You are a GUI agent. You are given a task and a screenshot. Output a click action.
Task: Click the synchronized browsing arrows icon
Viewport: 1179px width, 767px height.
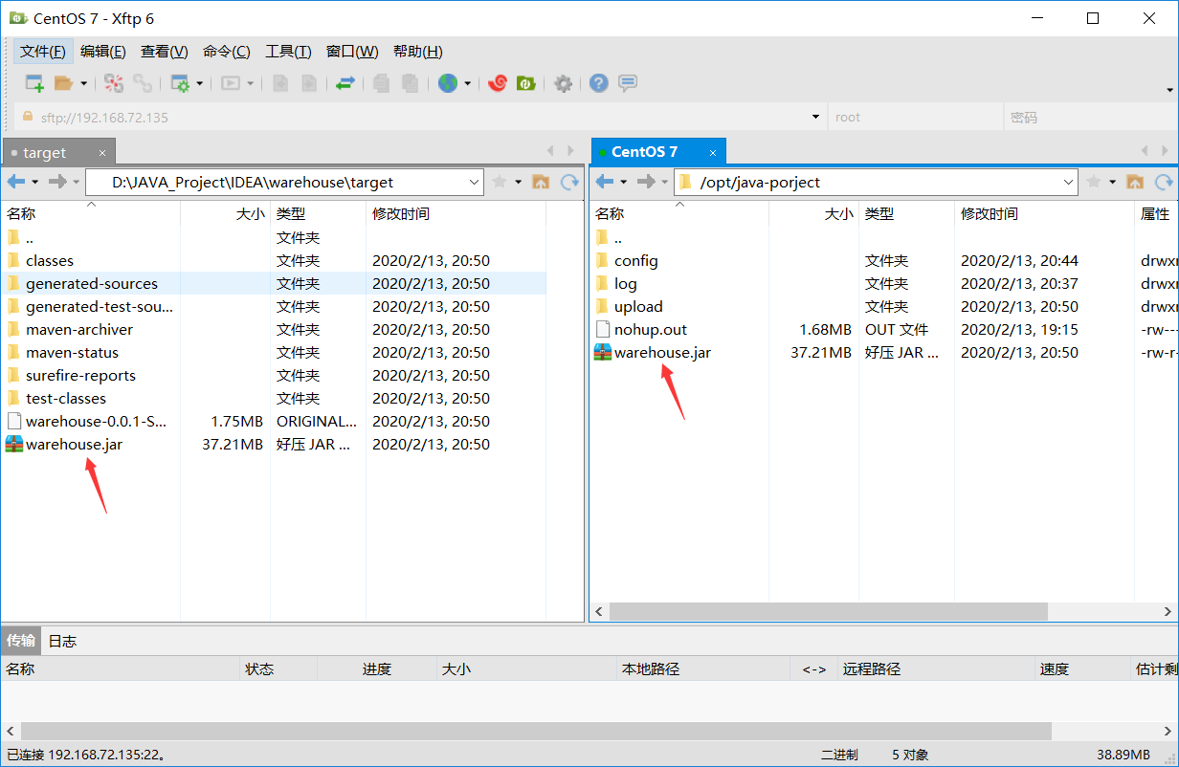pyautogui.click(x=345, y=83)
